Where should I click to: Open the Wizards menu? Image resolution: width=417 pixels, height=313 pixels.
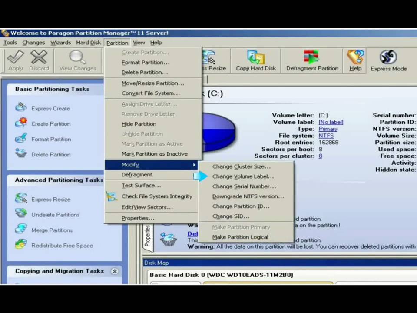click(x=61, y=43)
